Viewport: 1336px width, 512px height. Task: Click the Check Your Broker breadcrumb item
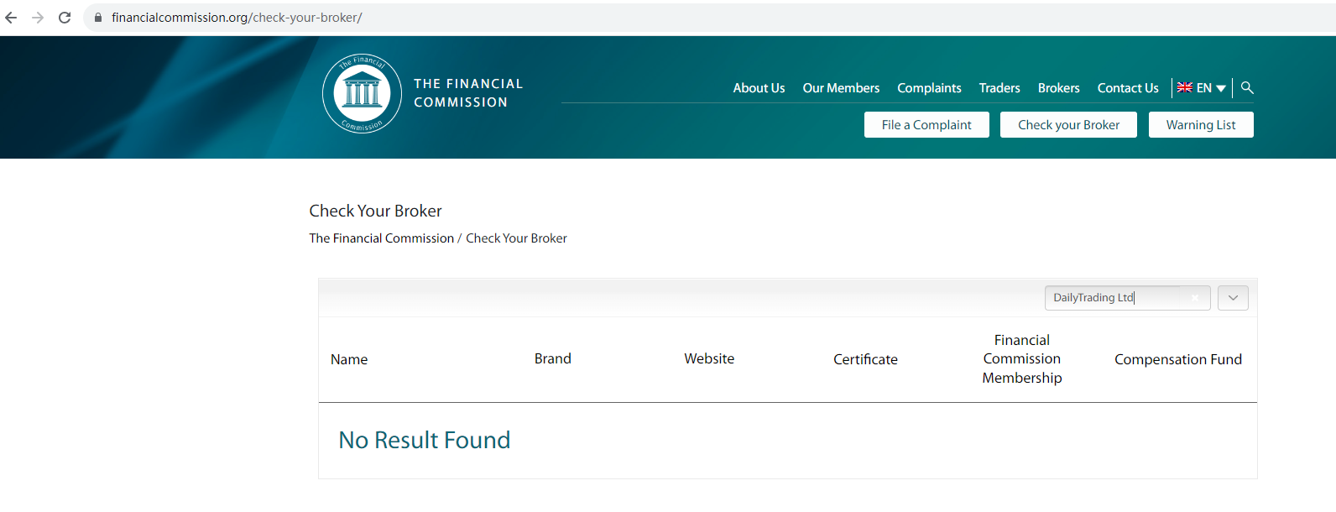(516, 238)
